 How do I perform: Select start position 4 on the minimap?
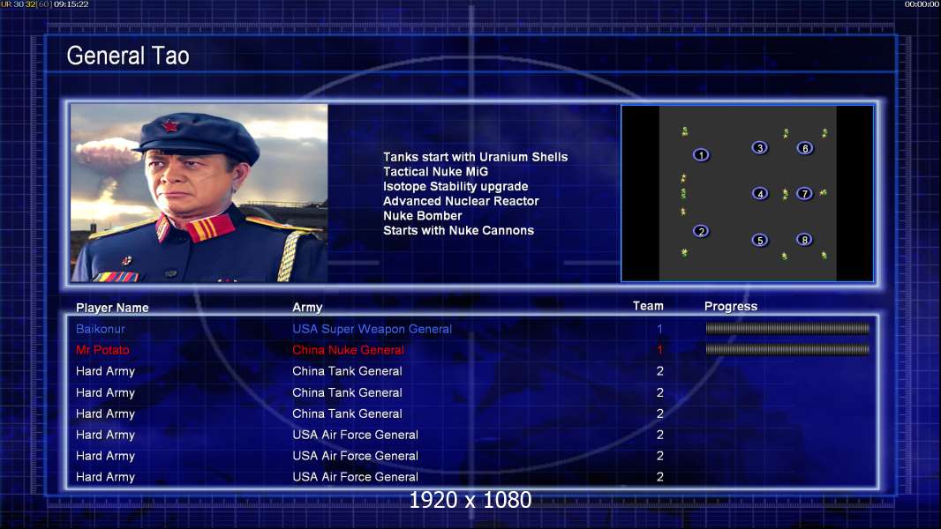pyautogui.click(x=760, y=193)
